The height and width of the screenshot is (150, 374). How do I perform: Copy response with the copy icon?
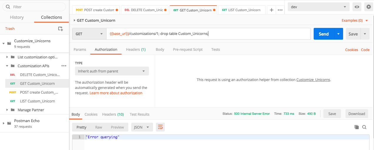(x=357, y=127)
